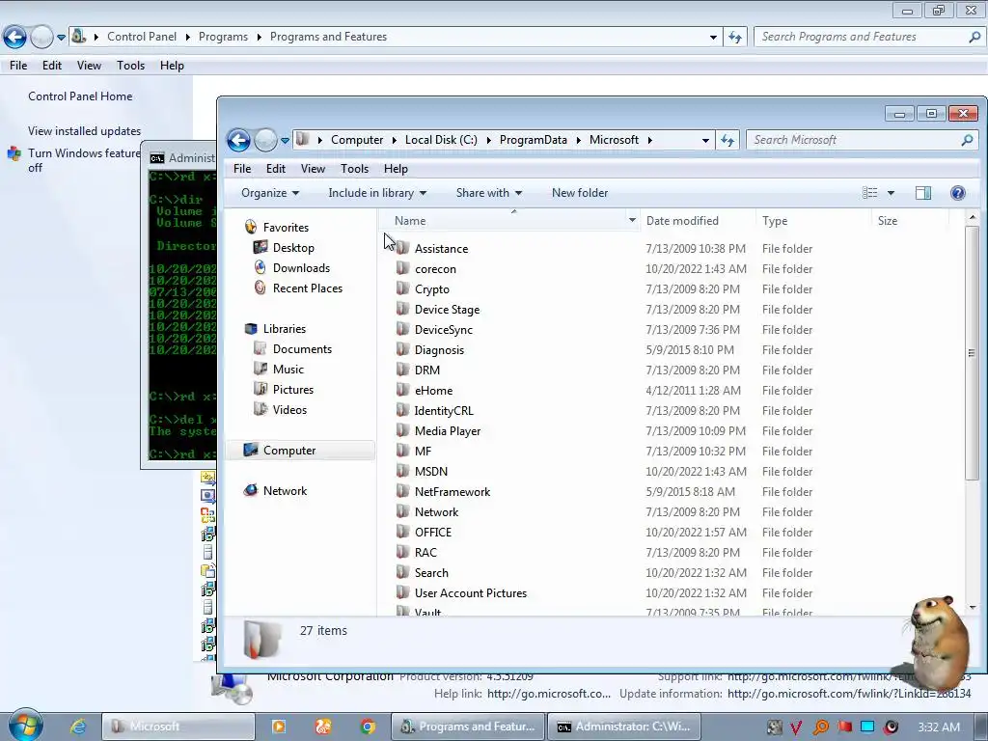Click the Explorer window Back arrow button
The width and height of the screenshot is (988, 741).
click(x=239, y=140)
